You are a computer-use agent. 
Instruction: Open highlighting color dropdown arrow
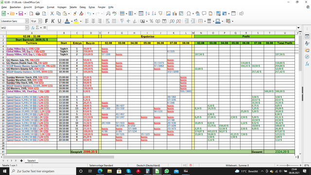coord(81,21)
